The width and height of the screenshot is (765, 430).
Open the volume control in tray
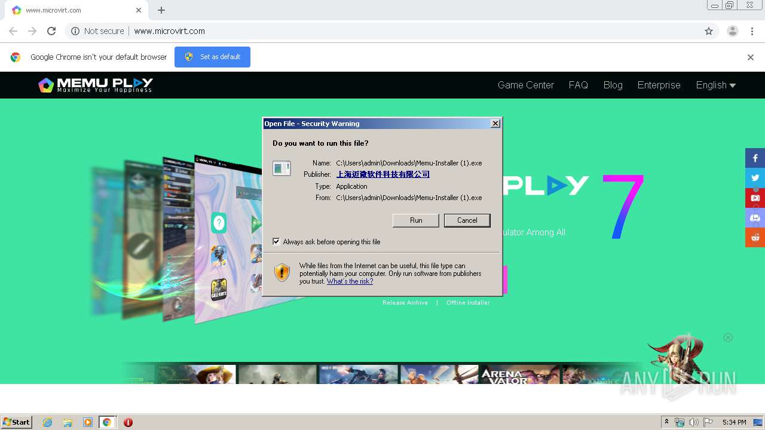694,422
